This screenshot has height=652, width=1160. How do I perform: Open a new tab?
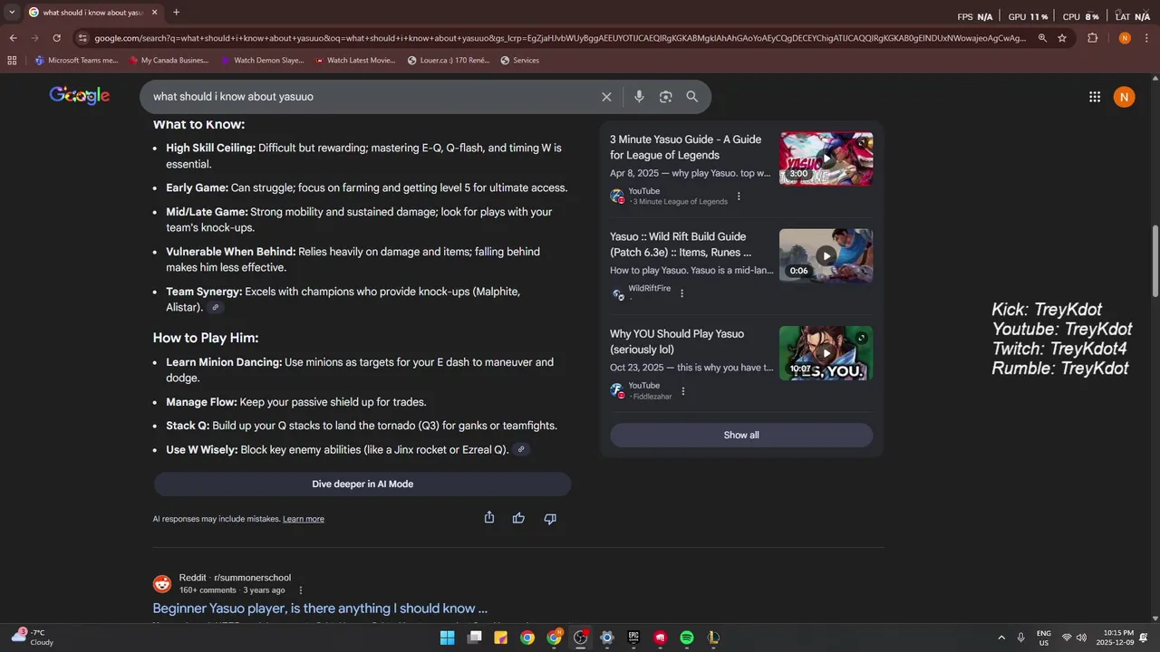176,13
